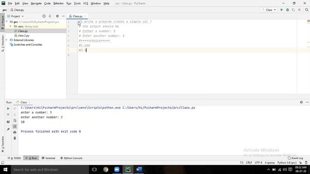Screen dimensions: 310x174
Task: Click UTF-8 encoding selector
Action: point(258,163)
